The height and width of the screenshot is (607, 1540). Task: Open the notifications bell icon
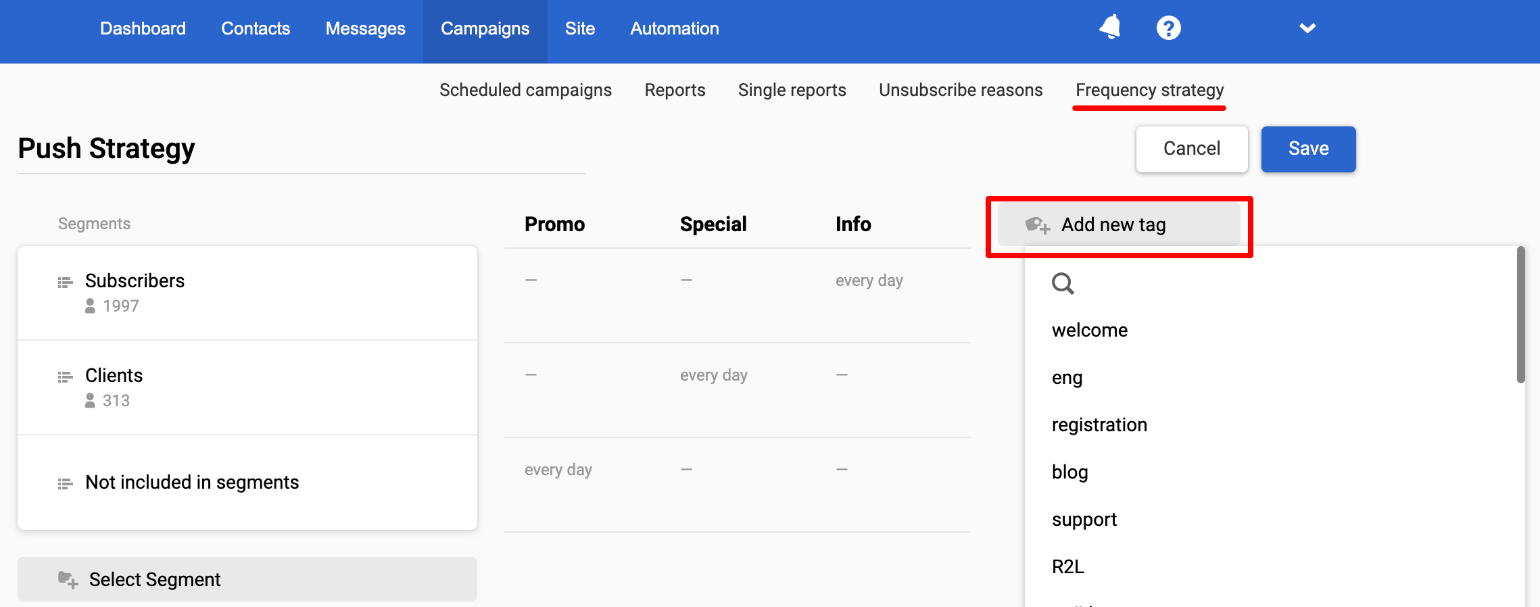(1110, 28)
